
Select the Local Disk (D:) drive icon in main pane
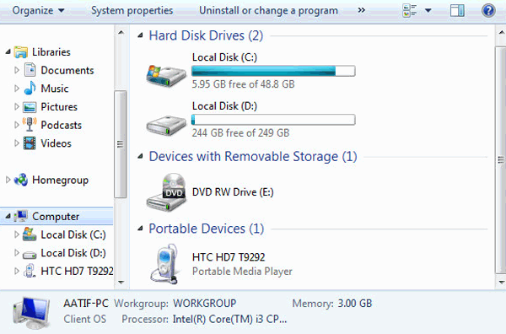(166, 126)
